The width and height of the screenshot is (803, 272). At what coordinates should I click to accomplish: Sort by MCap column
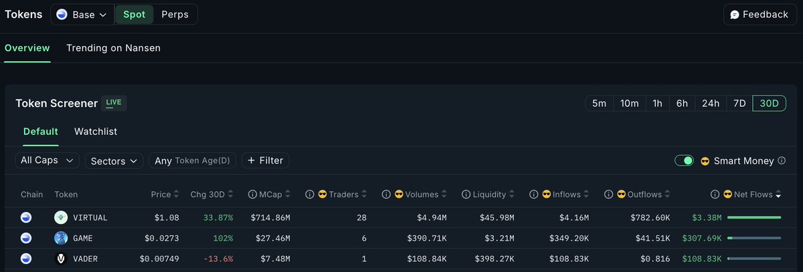pos(275,194)
